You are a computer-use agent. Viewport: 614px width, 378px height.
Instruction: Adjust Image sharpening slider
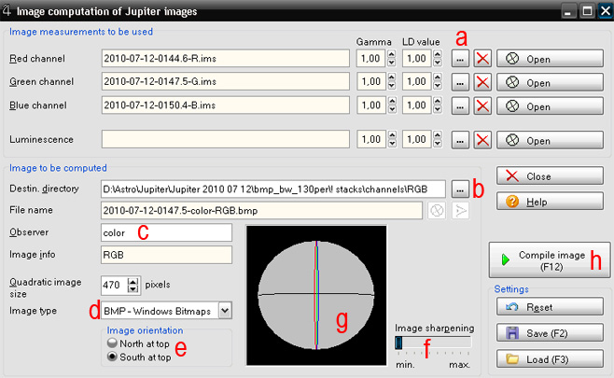399,343
